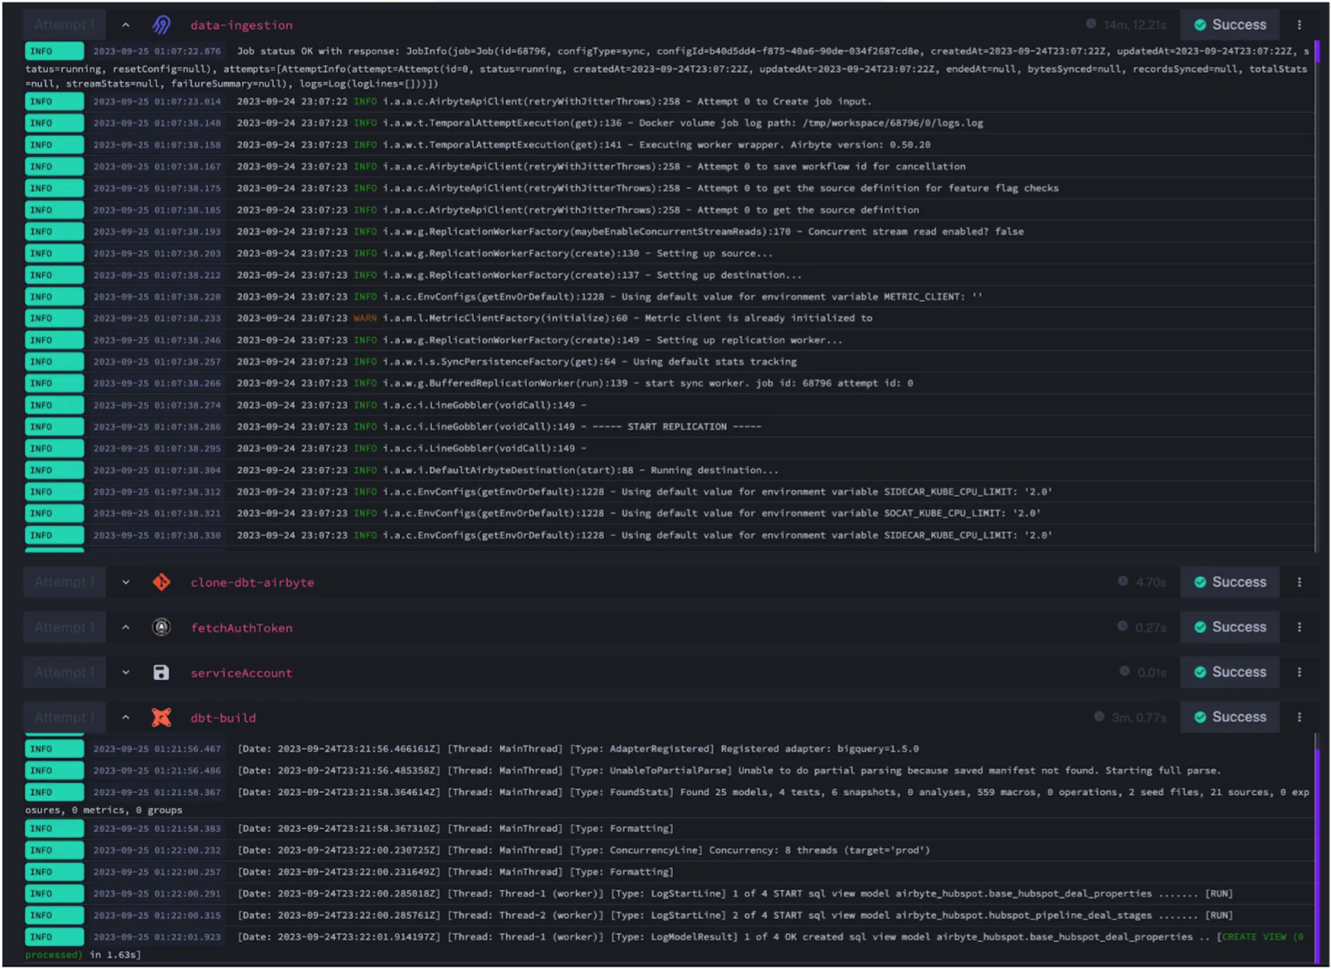Collapse the dbt-build log output

(x=125, y=717)
